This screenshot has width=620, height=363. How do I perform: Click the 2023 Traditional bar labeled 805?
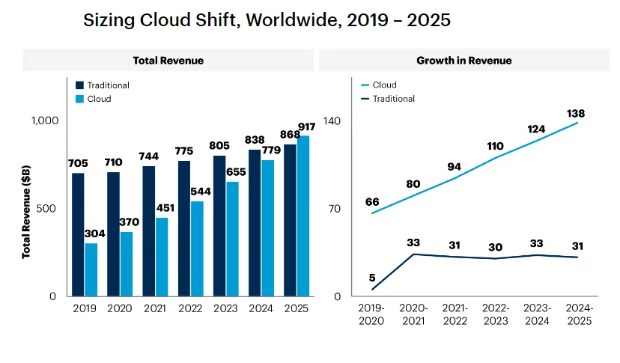pos(219,226)
